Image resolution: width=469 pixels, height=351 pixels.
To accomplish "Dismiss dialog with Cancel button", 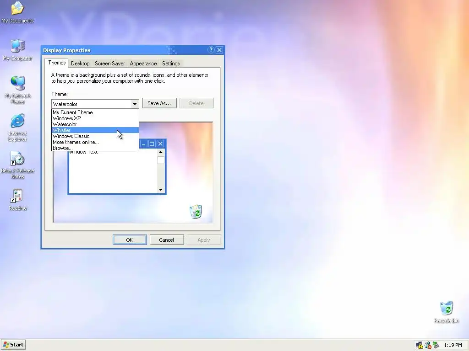I will coord(167,240).
